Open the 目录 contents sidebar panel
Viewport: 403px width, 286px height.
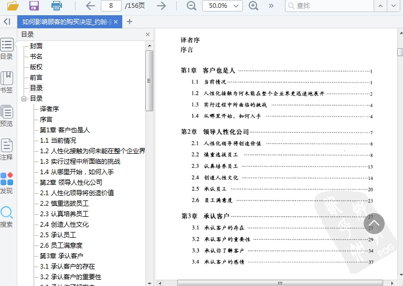click(7, 49)
